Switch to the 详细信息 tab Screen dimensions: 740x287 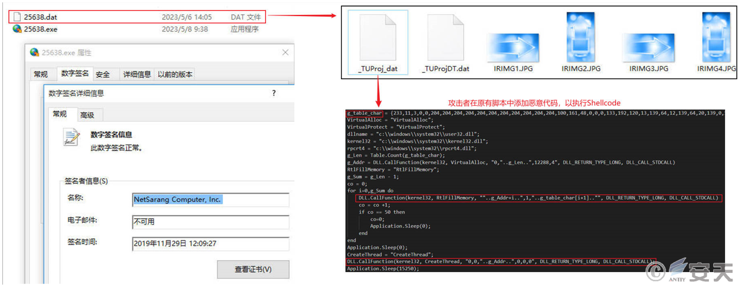coord(137,74)
